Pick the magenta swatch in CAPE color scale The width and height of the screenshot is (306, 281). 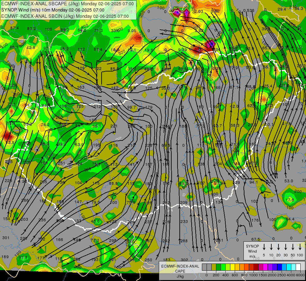pyautogui.click(x=265, y=267)
